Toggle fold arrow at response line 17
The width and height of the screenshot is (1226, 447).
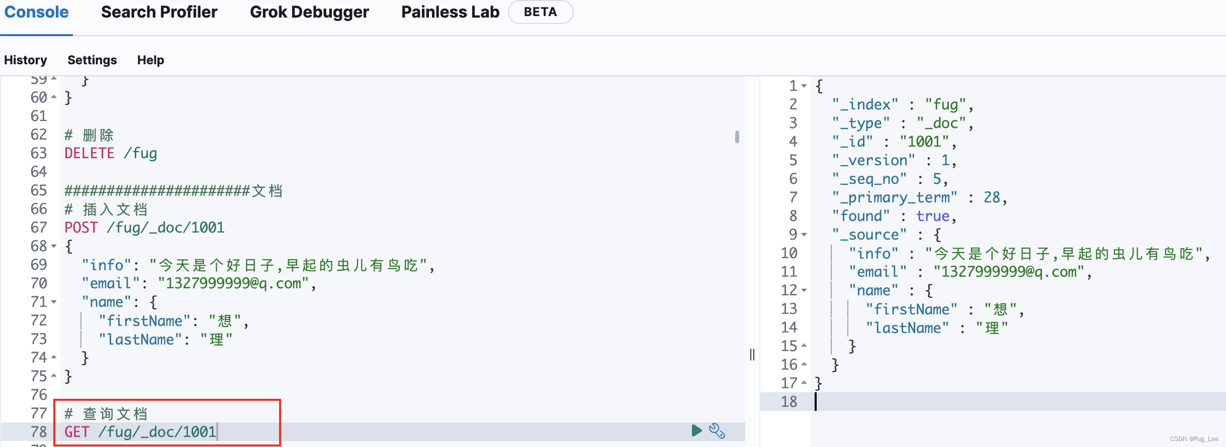[804, 383]
